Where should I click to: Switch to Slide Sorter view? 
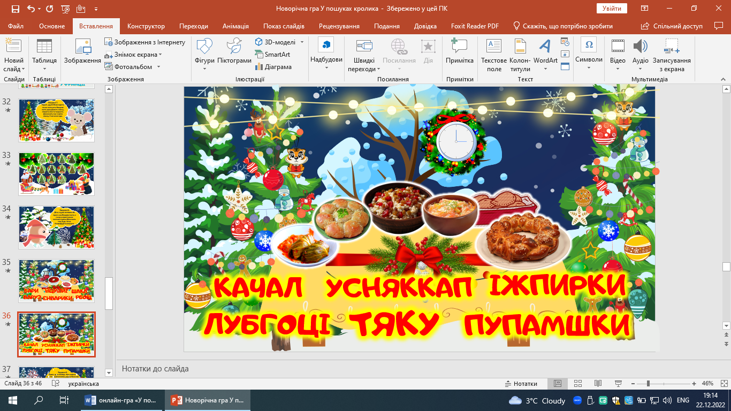(x=577, y=384)
